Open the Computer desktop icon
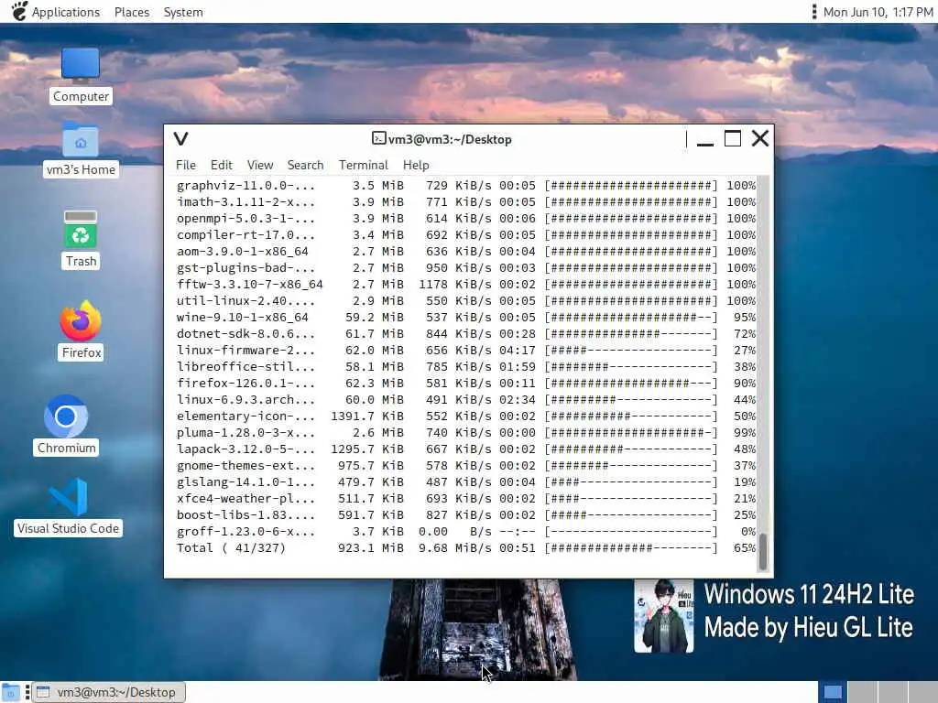938x703 pixels. tap(81, 75)
